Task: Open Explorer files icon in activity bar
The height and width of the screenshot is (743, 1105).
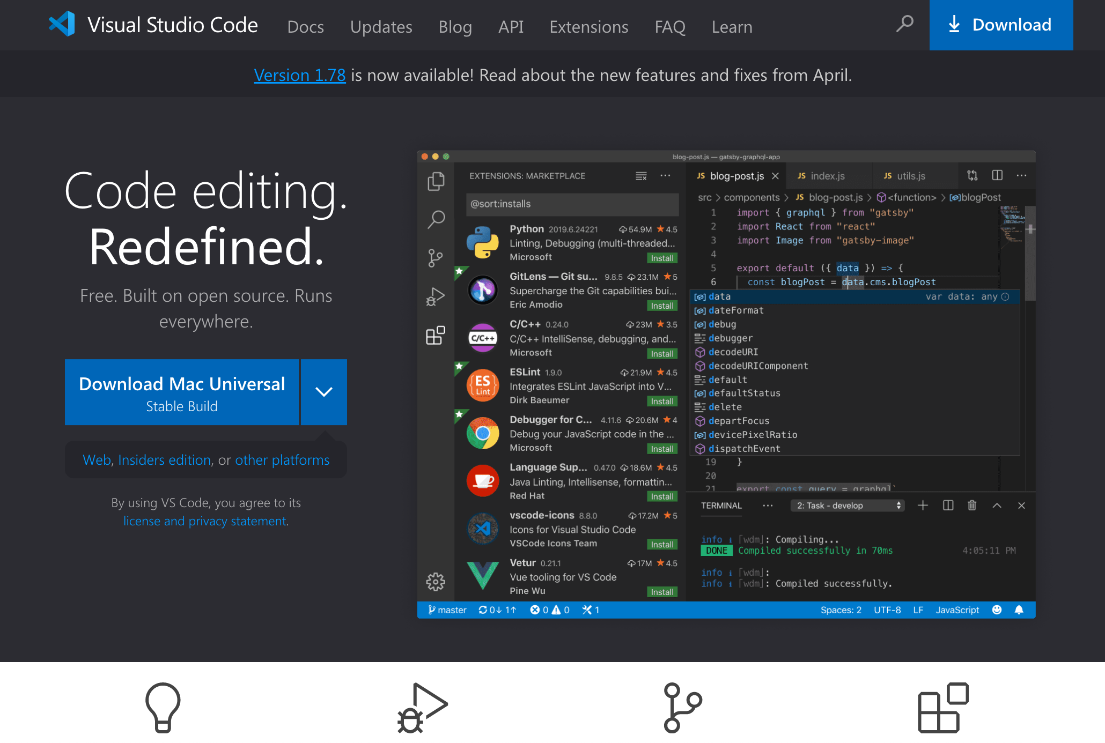Action: (436, 181)
